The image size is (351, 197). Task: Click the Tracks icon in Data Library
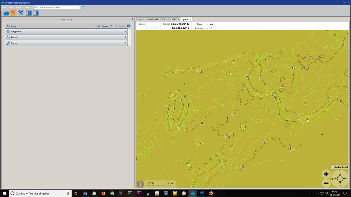coord(8,43)
